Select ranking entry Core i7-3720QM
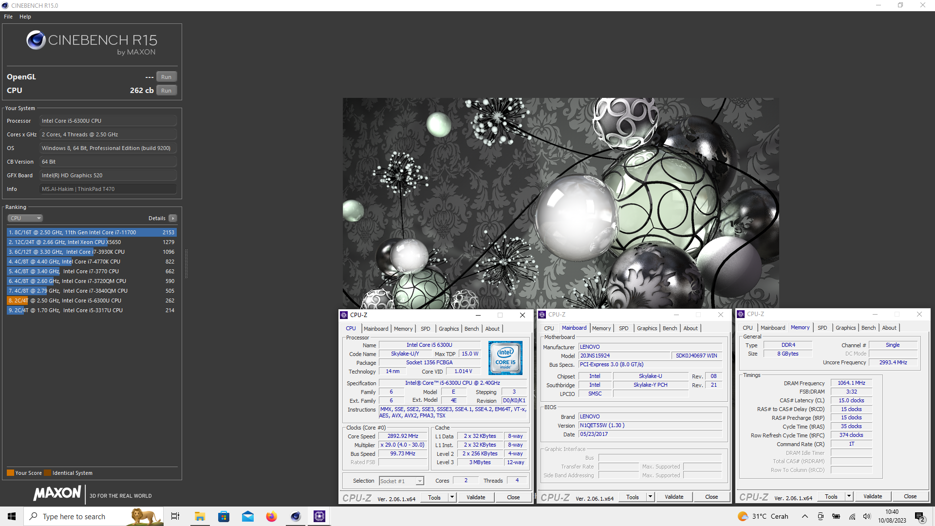 [x=92, y=281]
